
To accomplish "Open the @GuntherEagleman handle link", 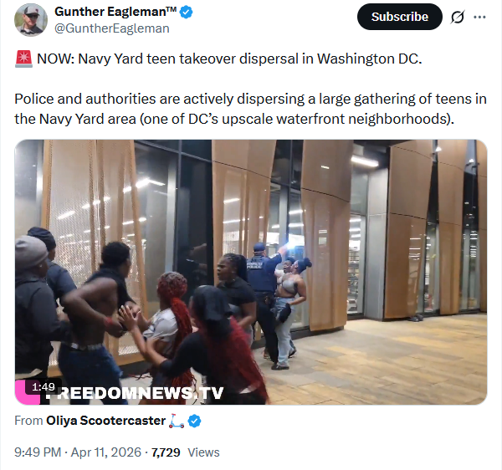I will click(x=112, y=28).
